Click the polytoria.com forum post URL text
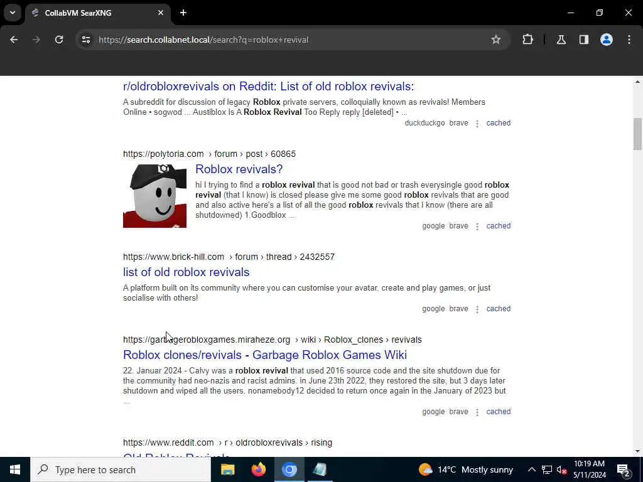The height and width of the screenshot is (482, 643). click(209, 154)
